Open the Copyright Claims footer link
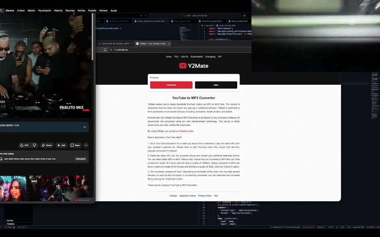The width and height of the screenshot is (380, 237). click(188, 196)
